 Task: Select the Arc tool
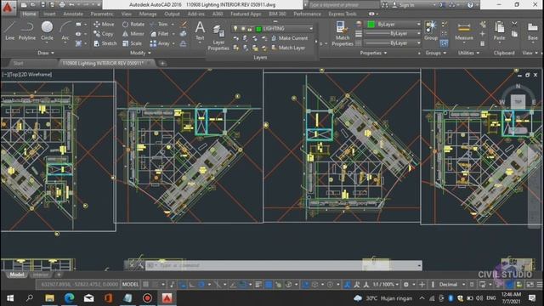tap(65, 31)
